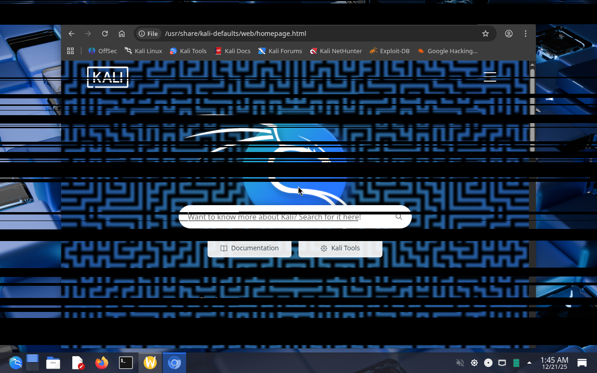597x373 pixels.
Task: Expand hidden system tray icons arrow
Action: tap(529, 363)
